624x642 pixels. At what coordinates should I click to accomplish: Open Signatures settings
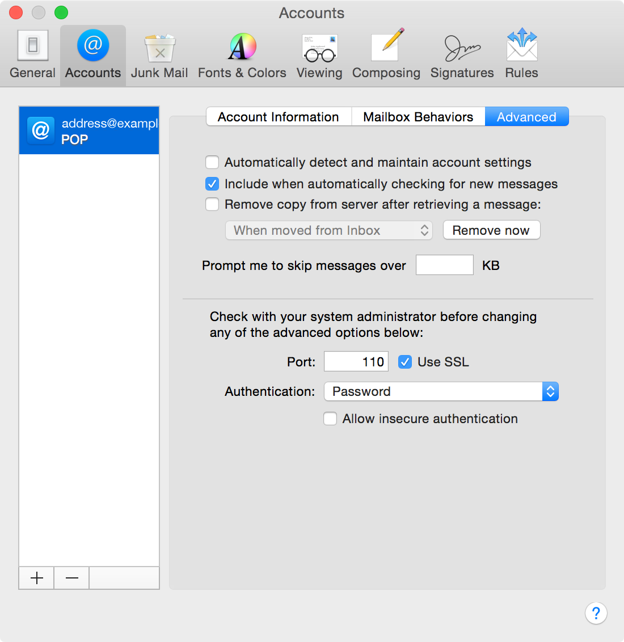[462, 54]
